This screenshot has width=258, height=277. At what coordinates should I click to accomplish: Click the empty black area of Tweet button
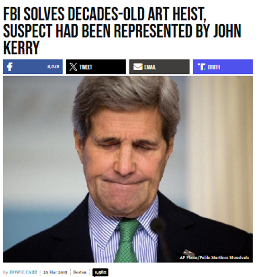(109, 67)
